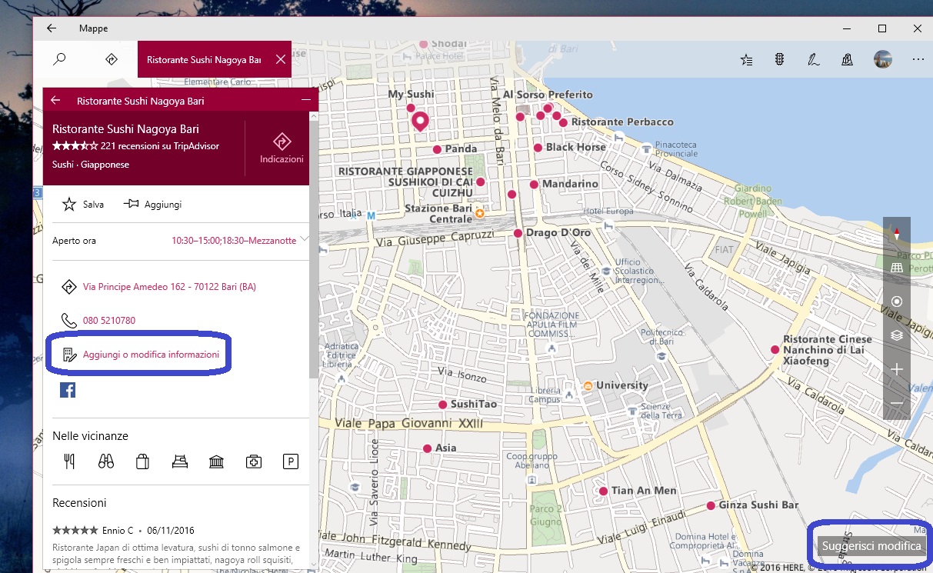Search nearby parking P icon
Viewport: 933px width, 573px height.
(x=290, y=461)
